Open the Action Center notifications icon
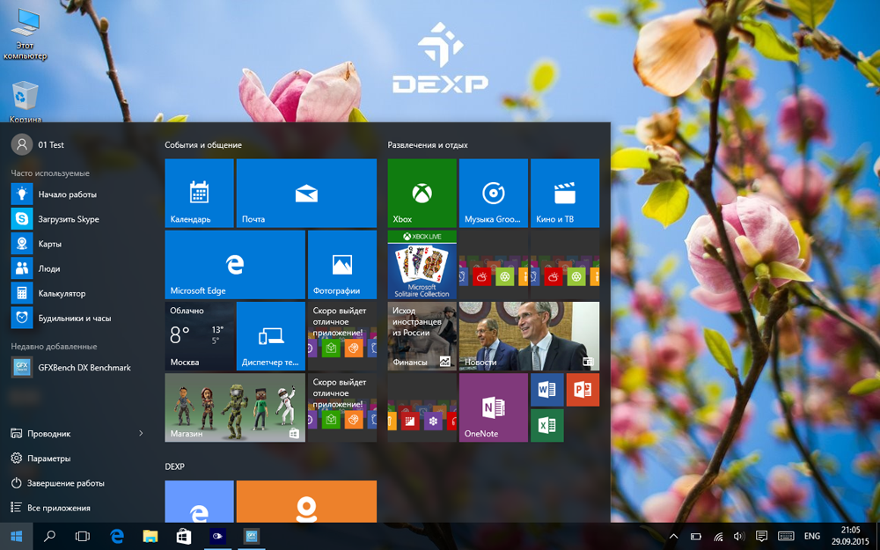Viewport: 880px width, 550px height. point(761,537)
